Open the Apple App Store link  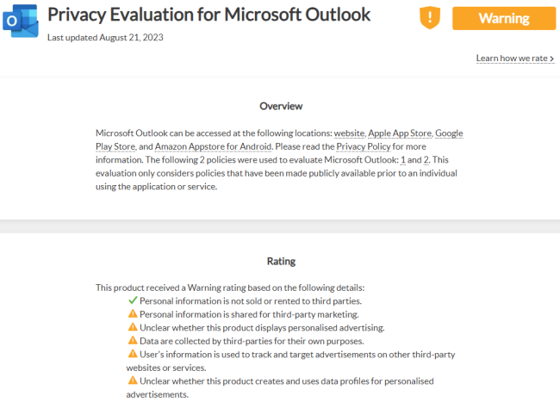[400, 133]
